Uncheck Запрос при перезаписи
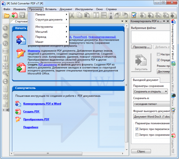This screenshot has width=179, height=159. (x=137, y=129)
